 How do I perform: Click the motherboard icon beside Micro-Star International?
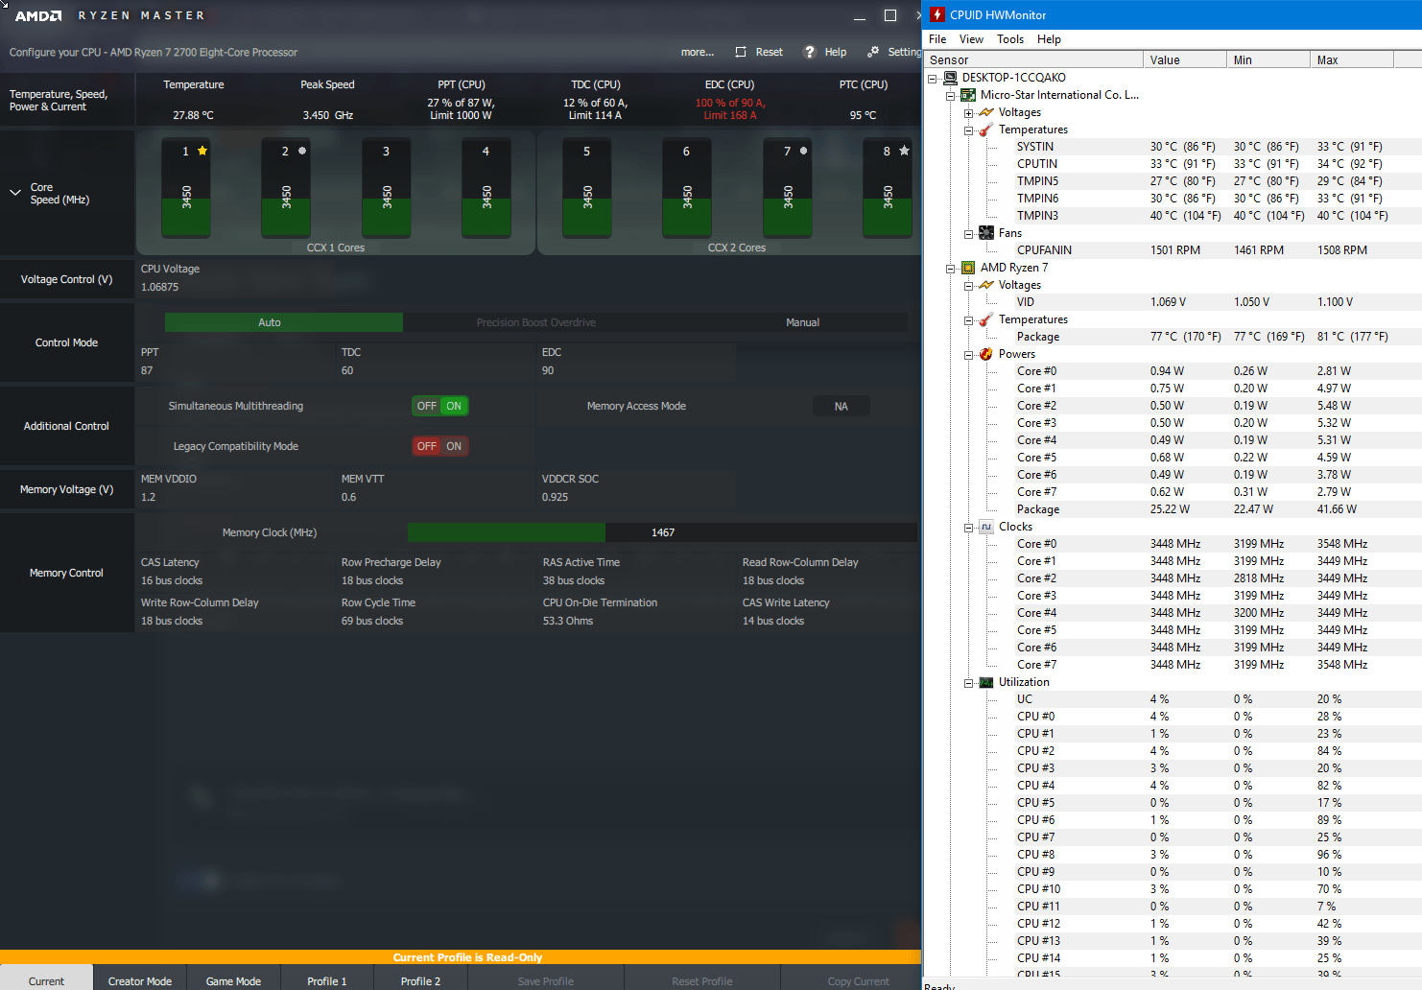pyautogui.click(x=968, y=95)
